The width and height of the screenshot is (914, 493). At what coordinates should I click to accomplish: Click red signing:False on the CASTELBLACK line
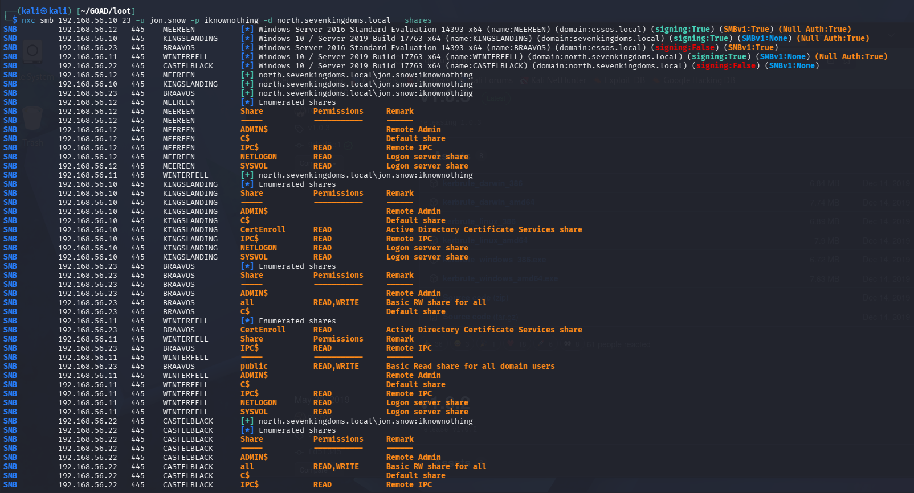pos(726,65)
